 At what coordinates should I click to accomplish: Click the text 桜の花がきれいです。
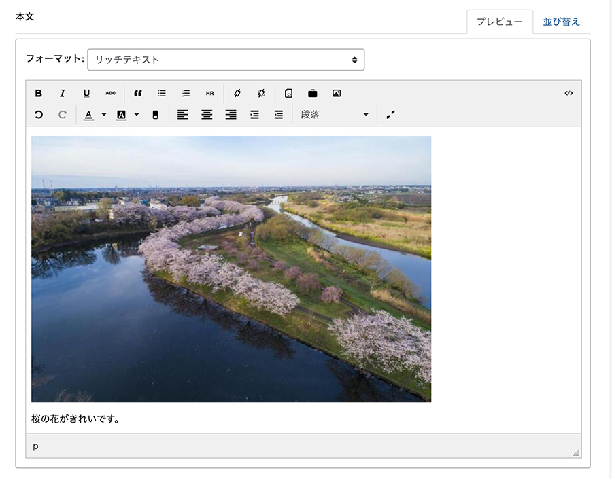(75, 419)
